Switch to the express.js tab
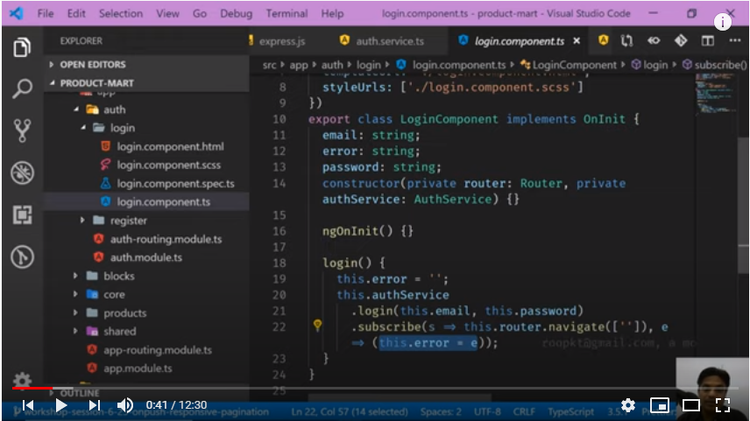This screenshot has height=421, width=750. click(x=282, y=41)
